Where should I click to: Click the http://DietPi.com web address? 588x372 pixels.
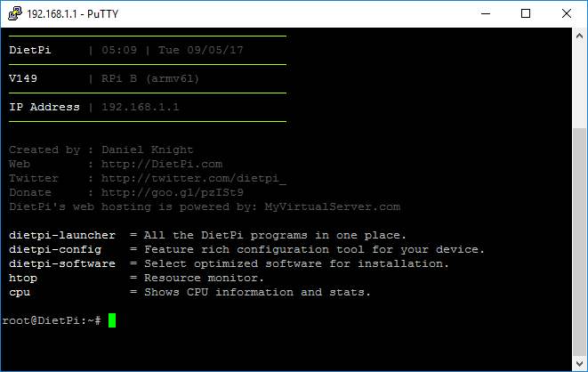click(162, 165)
